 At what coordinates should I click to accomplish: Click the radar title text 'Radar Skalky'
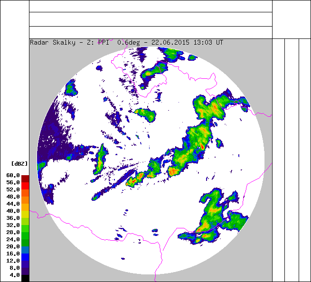(53, 42)
